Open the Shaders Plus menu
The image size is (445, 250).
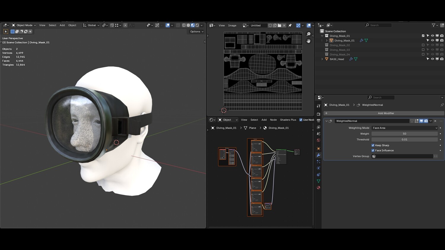(288, 120)
